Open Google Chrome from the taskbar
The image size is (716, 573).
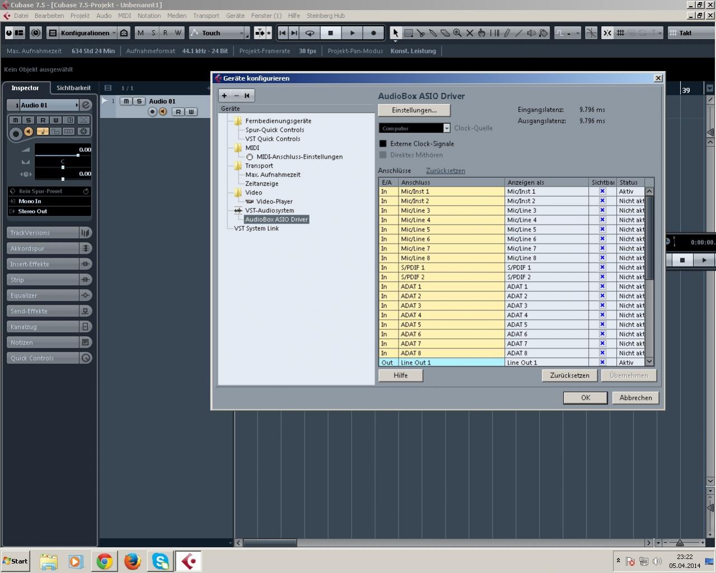pos(104,561)
